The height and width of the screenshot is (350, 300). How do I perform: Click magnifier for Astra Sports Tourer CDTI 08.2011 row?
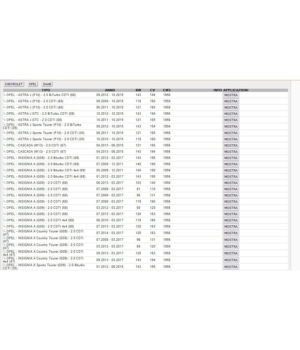coord(4,133)
